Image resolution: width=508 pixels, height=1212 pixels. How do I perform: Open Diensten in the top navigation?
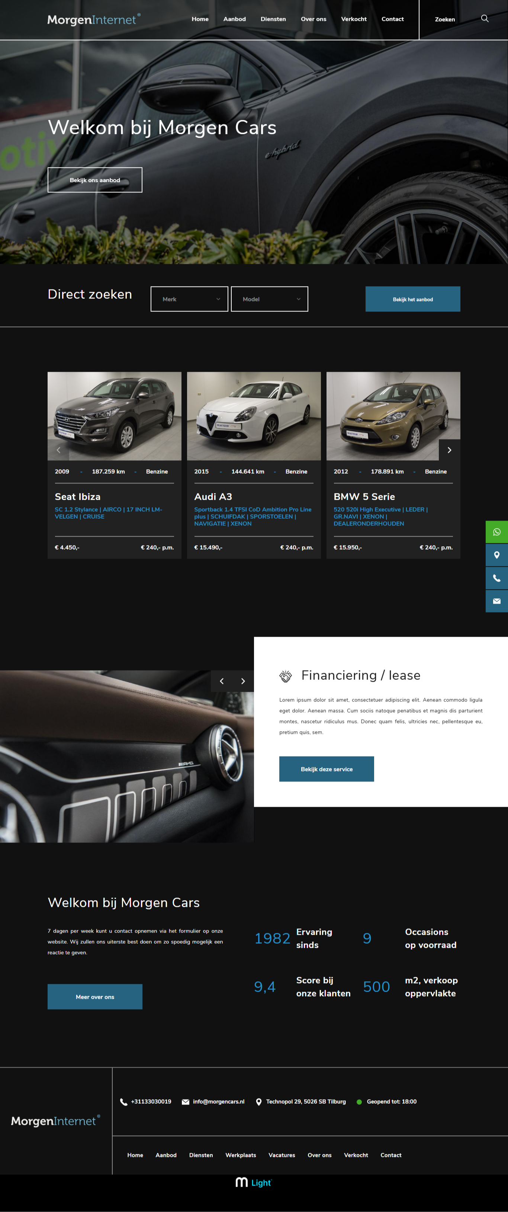point(273,19)
